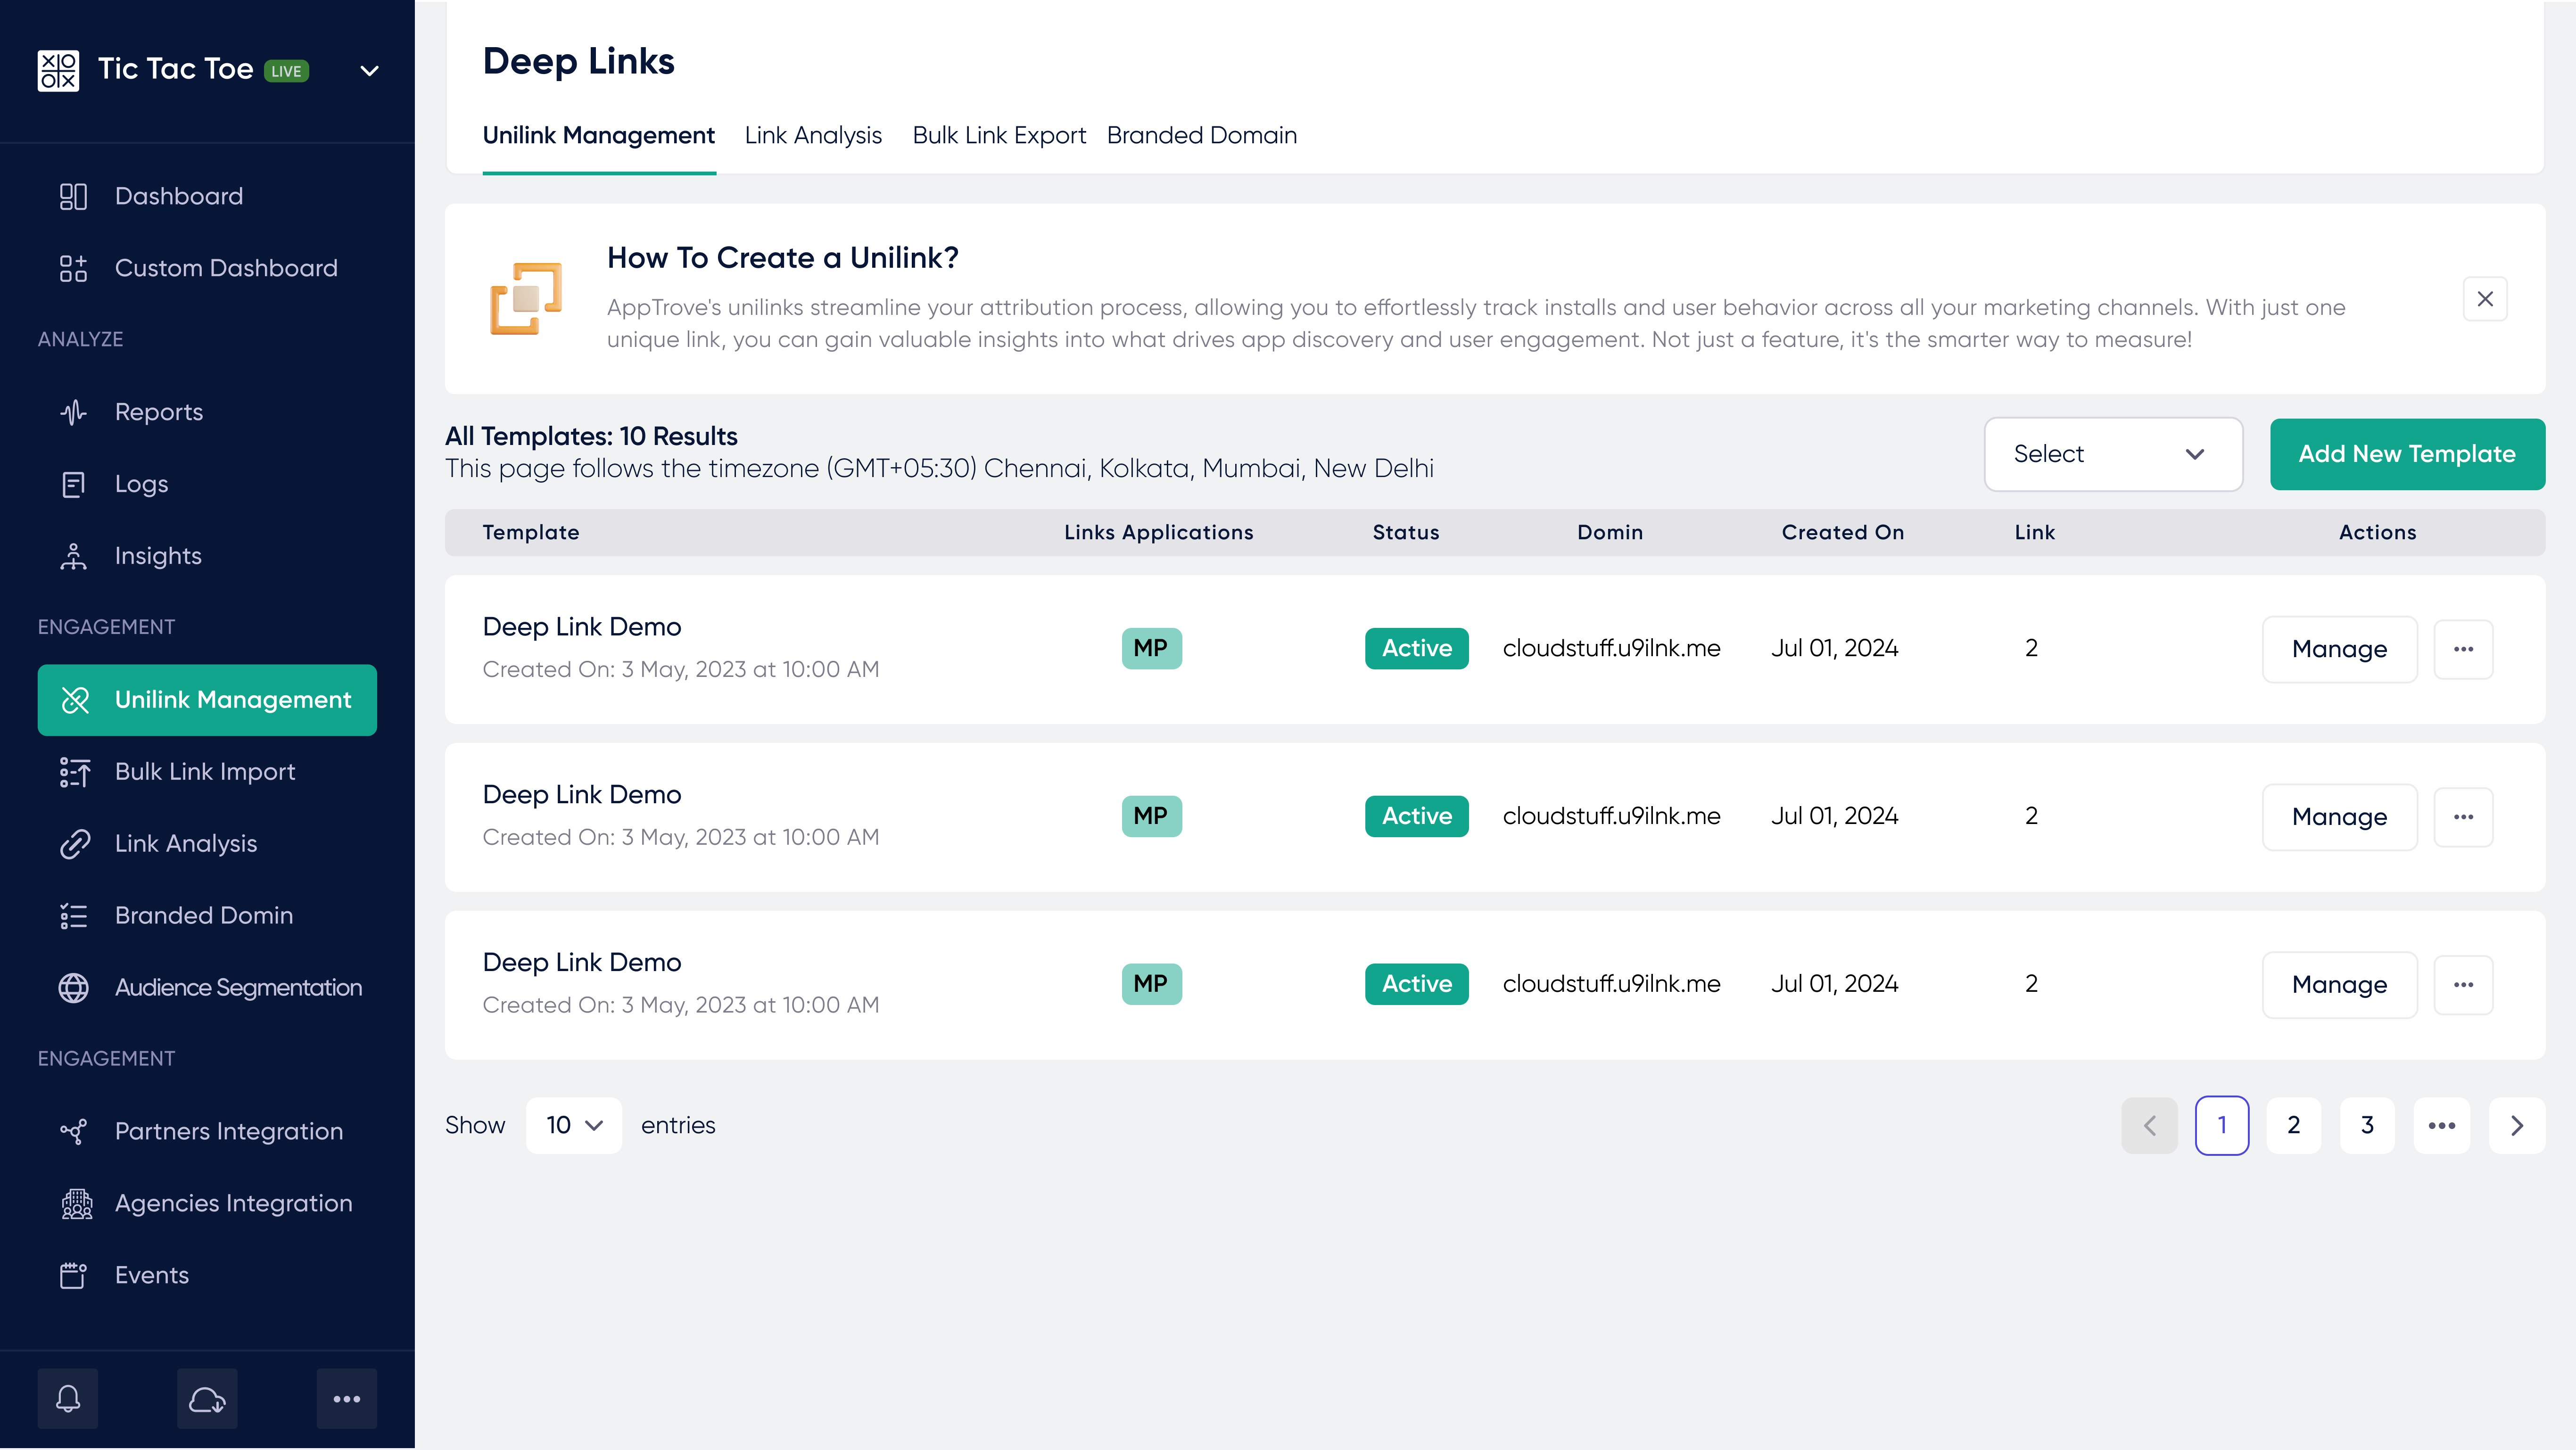Click the cloud download icon
The image size is (2576, 1450).
(x=207, y=1399)
